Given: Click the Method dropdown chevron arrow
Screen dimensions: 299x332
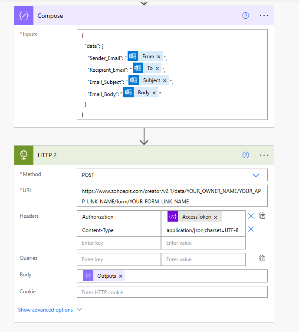Looking at the screenshot, I should coord(256,175).
